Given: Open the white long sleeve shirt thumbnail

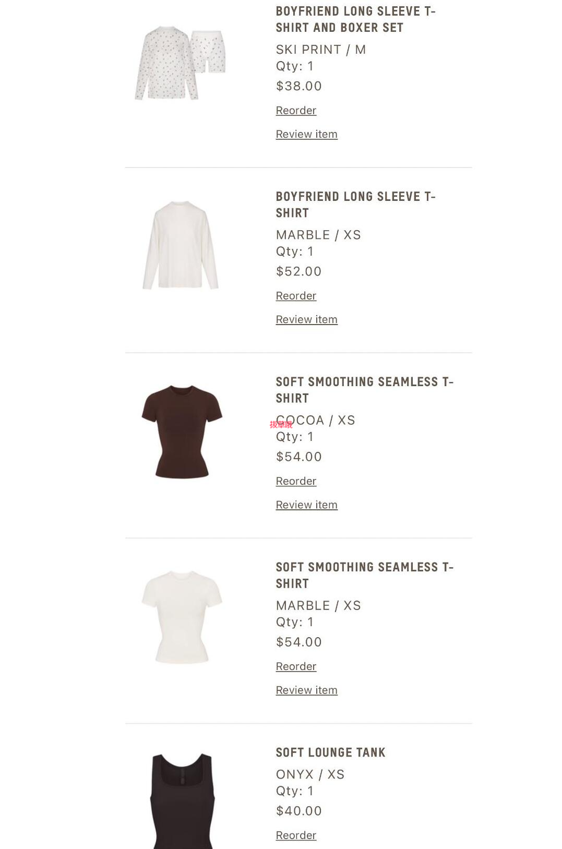Looking at the screenshot, I should (x=181, y=245).
